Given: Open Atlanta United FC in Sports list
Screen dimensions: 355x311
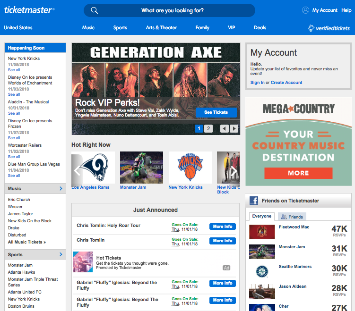Looking at the screenshot, I should click(x=25, y=292).
